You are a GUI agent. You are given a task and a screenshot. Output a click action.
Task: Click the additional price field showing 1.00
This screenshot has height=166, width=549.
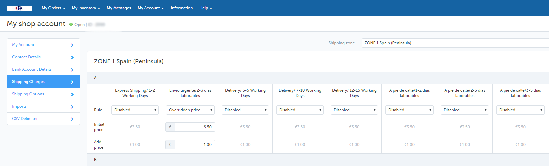[x=195, y=145]
